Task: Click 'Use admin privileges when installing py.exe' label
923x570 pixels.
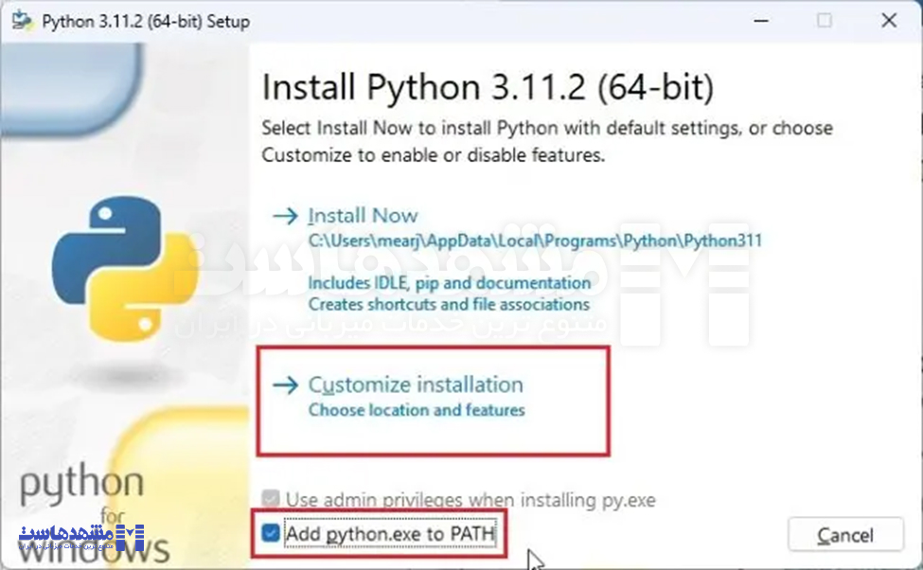Action: coord(470,499)
